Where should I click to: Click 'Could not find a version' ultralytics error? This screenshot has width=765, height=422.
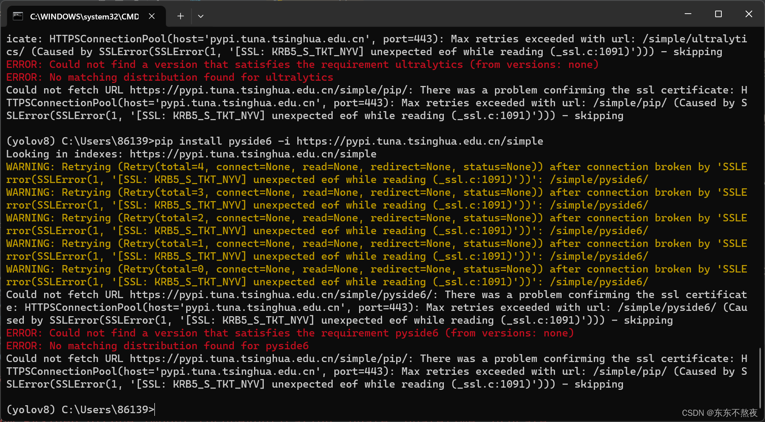click(302, 64)
